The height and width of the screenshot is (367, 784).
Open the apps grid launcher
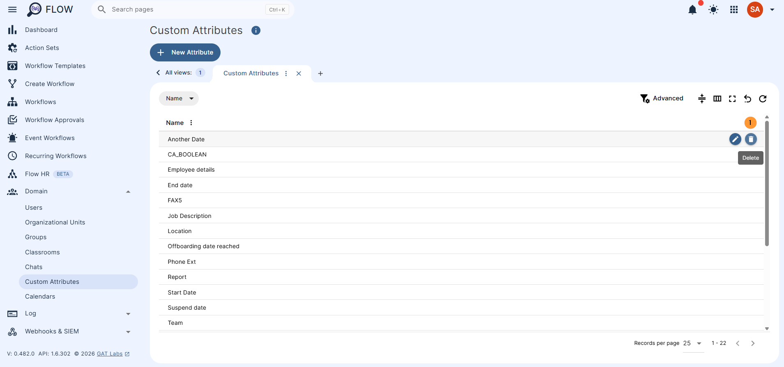pyautogui.click(x=734, y=9)
